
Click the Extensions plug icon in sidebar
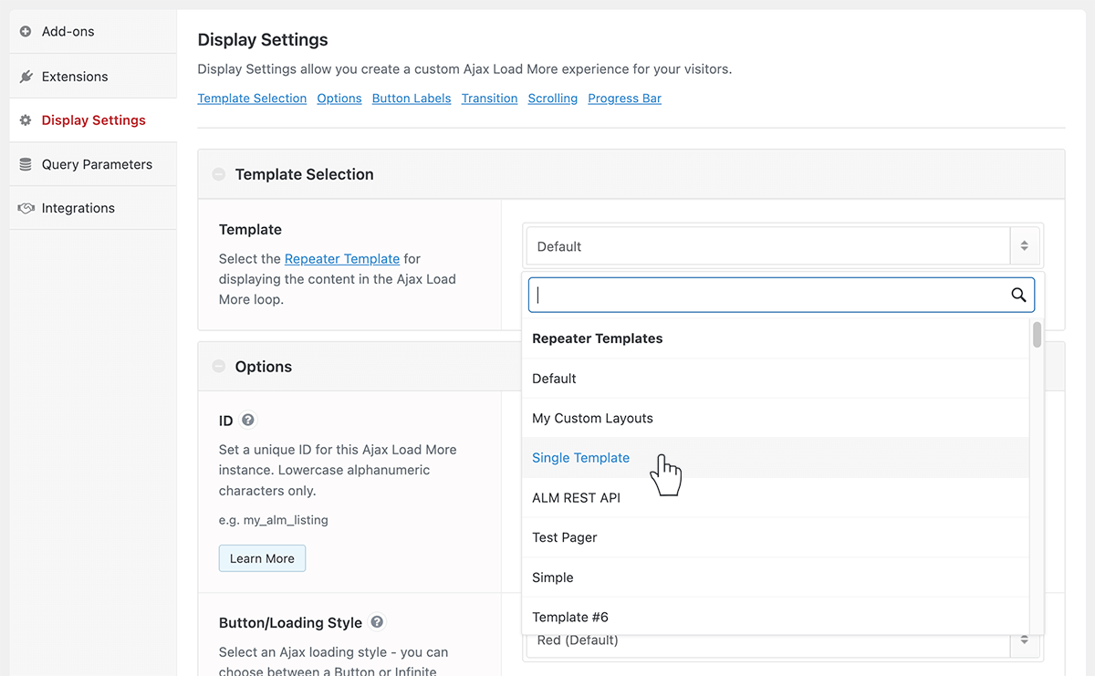click(26, 77)
